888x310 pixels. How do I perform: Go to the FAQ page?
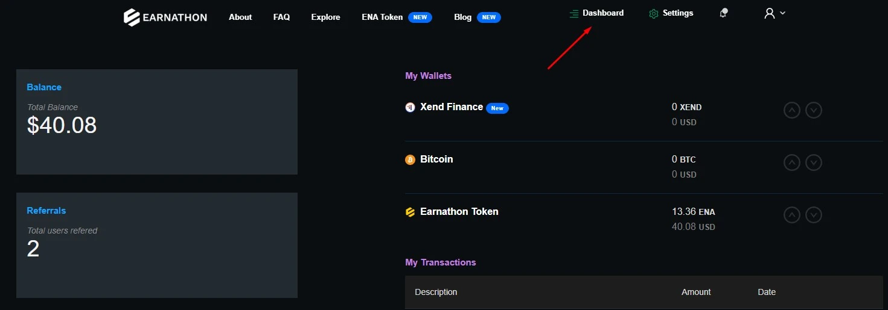point(281,17)
